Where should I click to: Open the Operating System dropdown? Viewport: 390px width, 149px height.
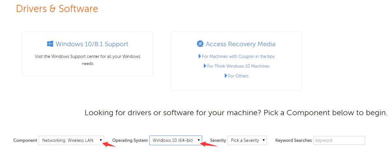click(x=176, y=140)
